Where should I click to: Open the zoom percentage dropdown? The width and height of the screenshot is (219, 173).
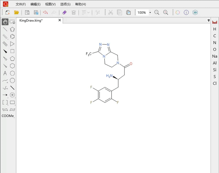click(x=150, y=13)
